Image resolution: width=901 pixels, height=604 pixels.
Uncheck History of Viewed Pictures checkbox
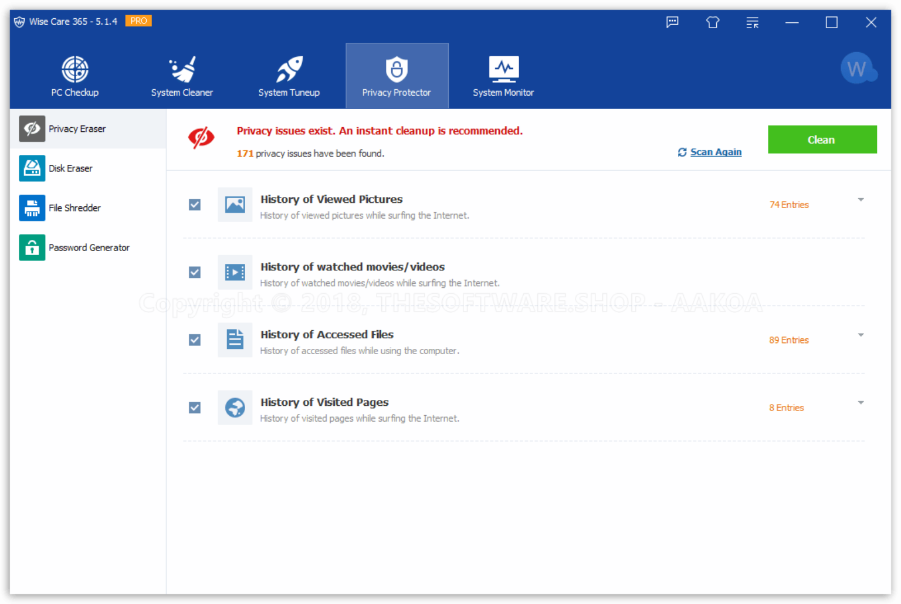(195, 205)
